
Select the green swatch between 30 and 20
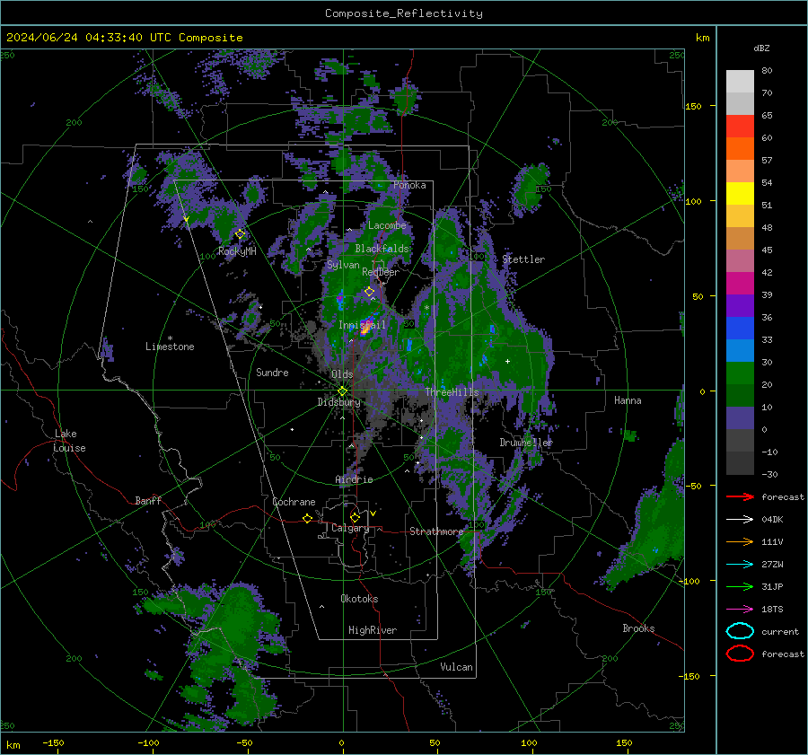click(x=740, y=373)
